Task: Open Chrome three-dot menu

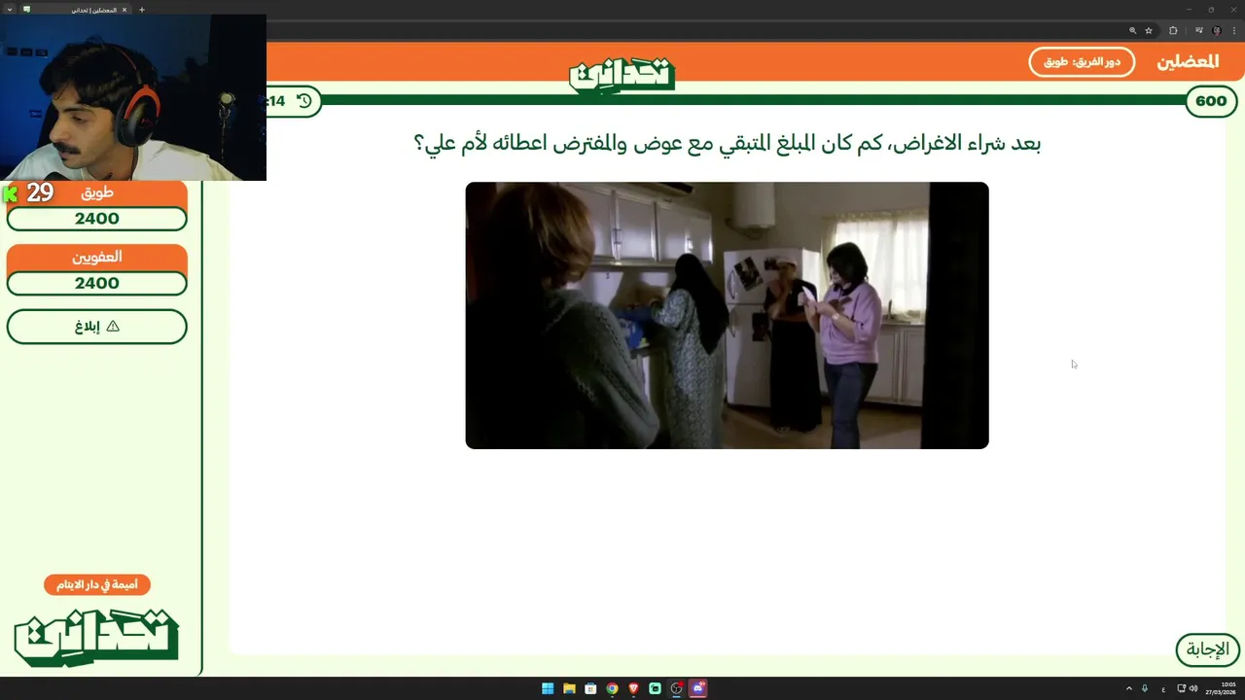Action: [x=1234, y=31]
